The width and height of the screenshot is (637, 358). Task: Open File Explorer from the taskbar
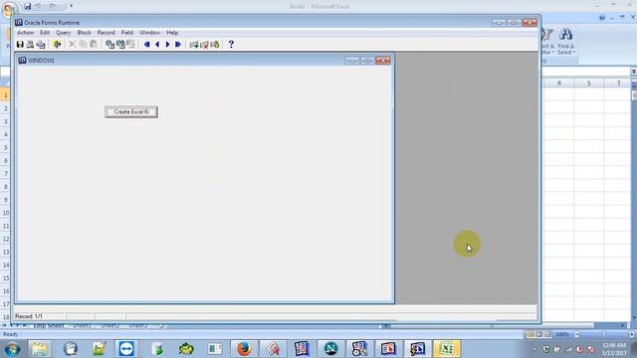(40, 349)
